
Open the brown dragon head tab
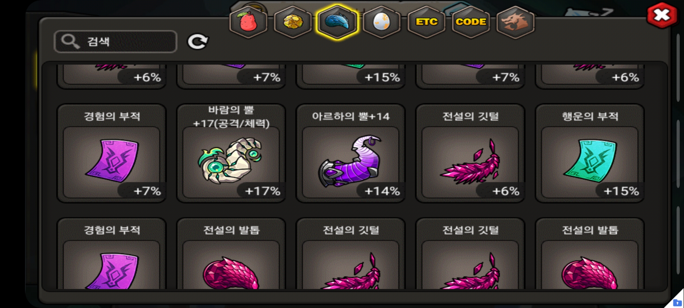pyautogui.click(x=515, y=21)
